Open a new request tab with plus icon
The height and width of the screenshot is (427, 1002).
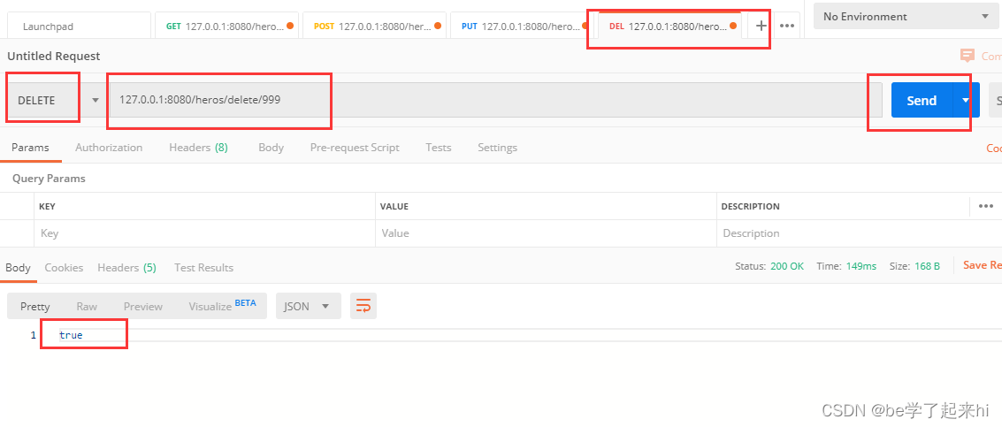tap(761, 27)
